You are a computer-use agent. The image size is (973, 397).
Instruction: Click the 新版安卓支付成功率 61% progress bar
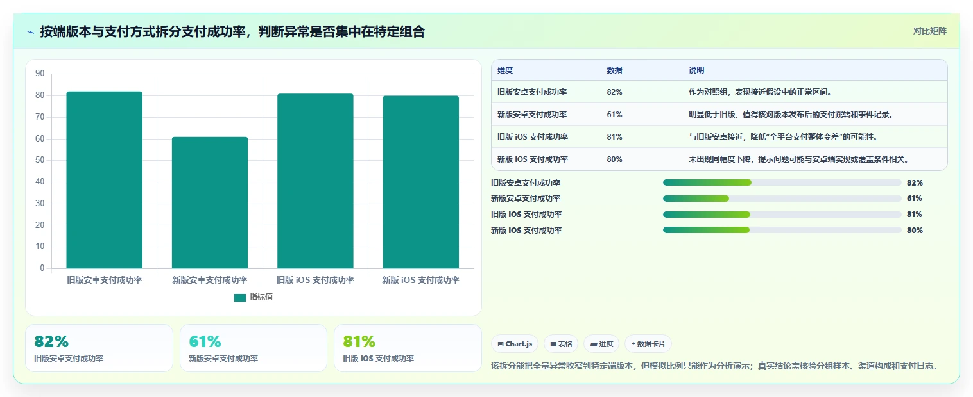[x=782, y=199]
